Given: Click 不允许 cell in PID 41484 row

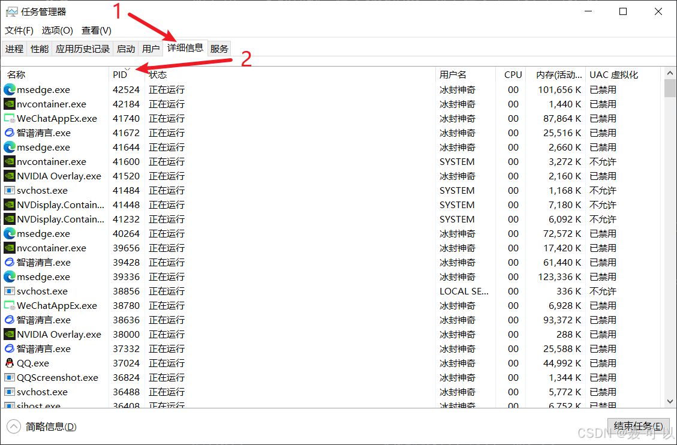Looking at the screenshot, I should pyautogui.click(x=603, y=190).
